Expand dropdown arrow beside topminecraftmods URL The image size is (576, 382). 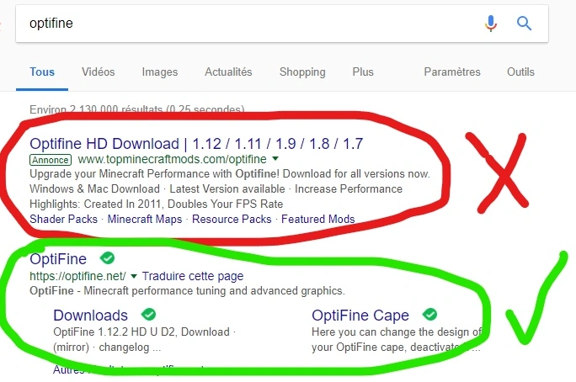coord(275,159)
